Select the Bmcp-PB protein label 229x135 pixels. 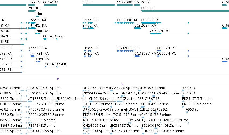91,48
